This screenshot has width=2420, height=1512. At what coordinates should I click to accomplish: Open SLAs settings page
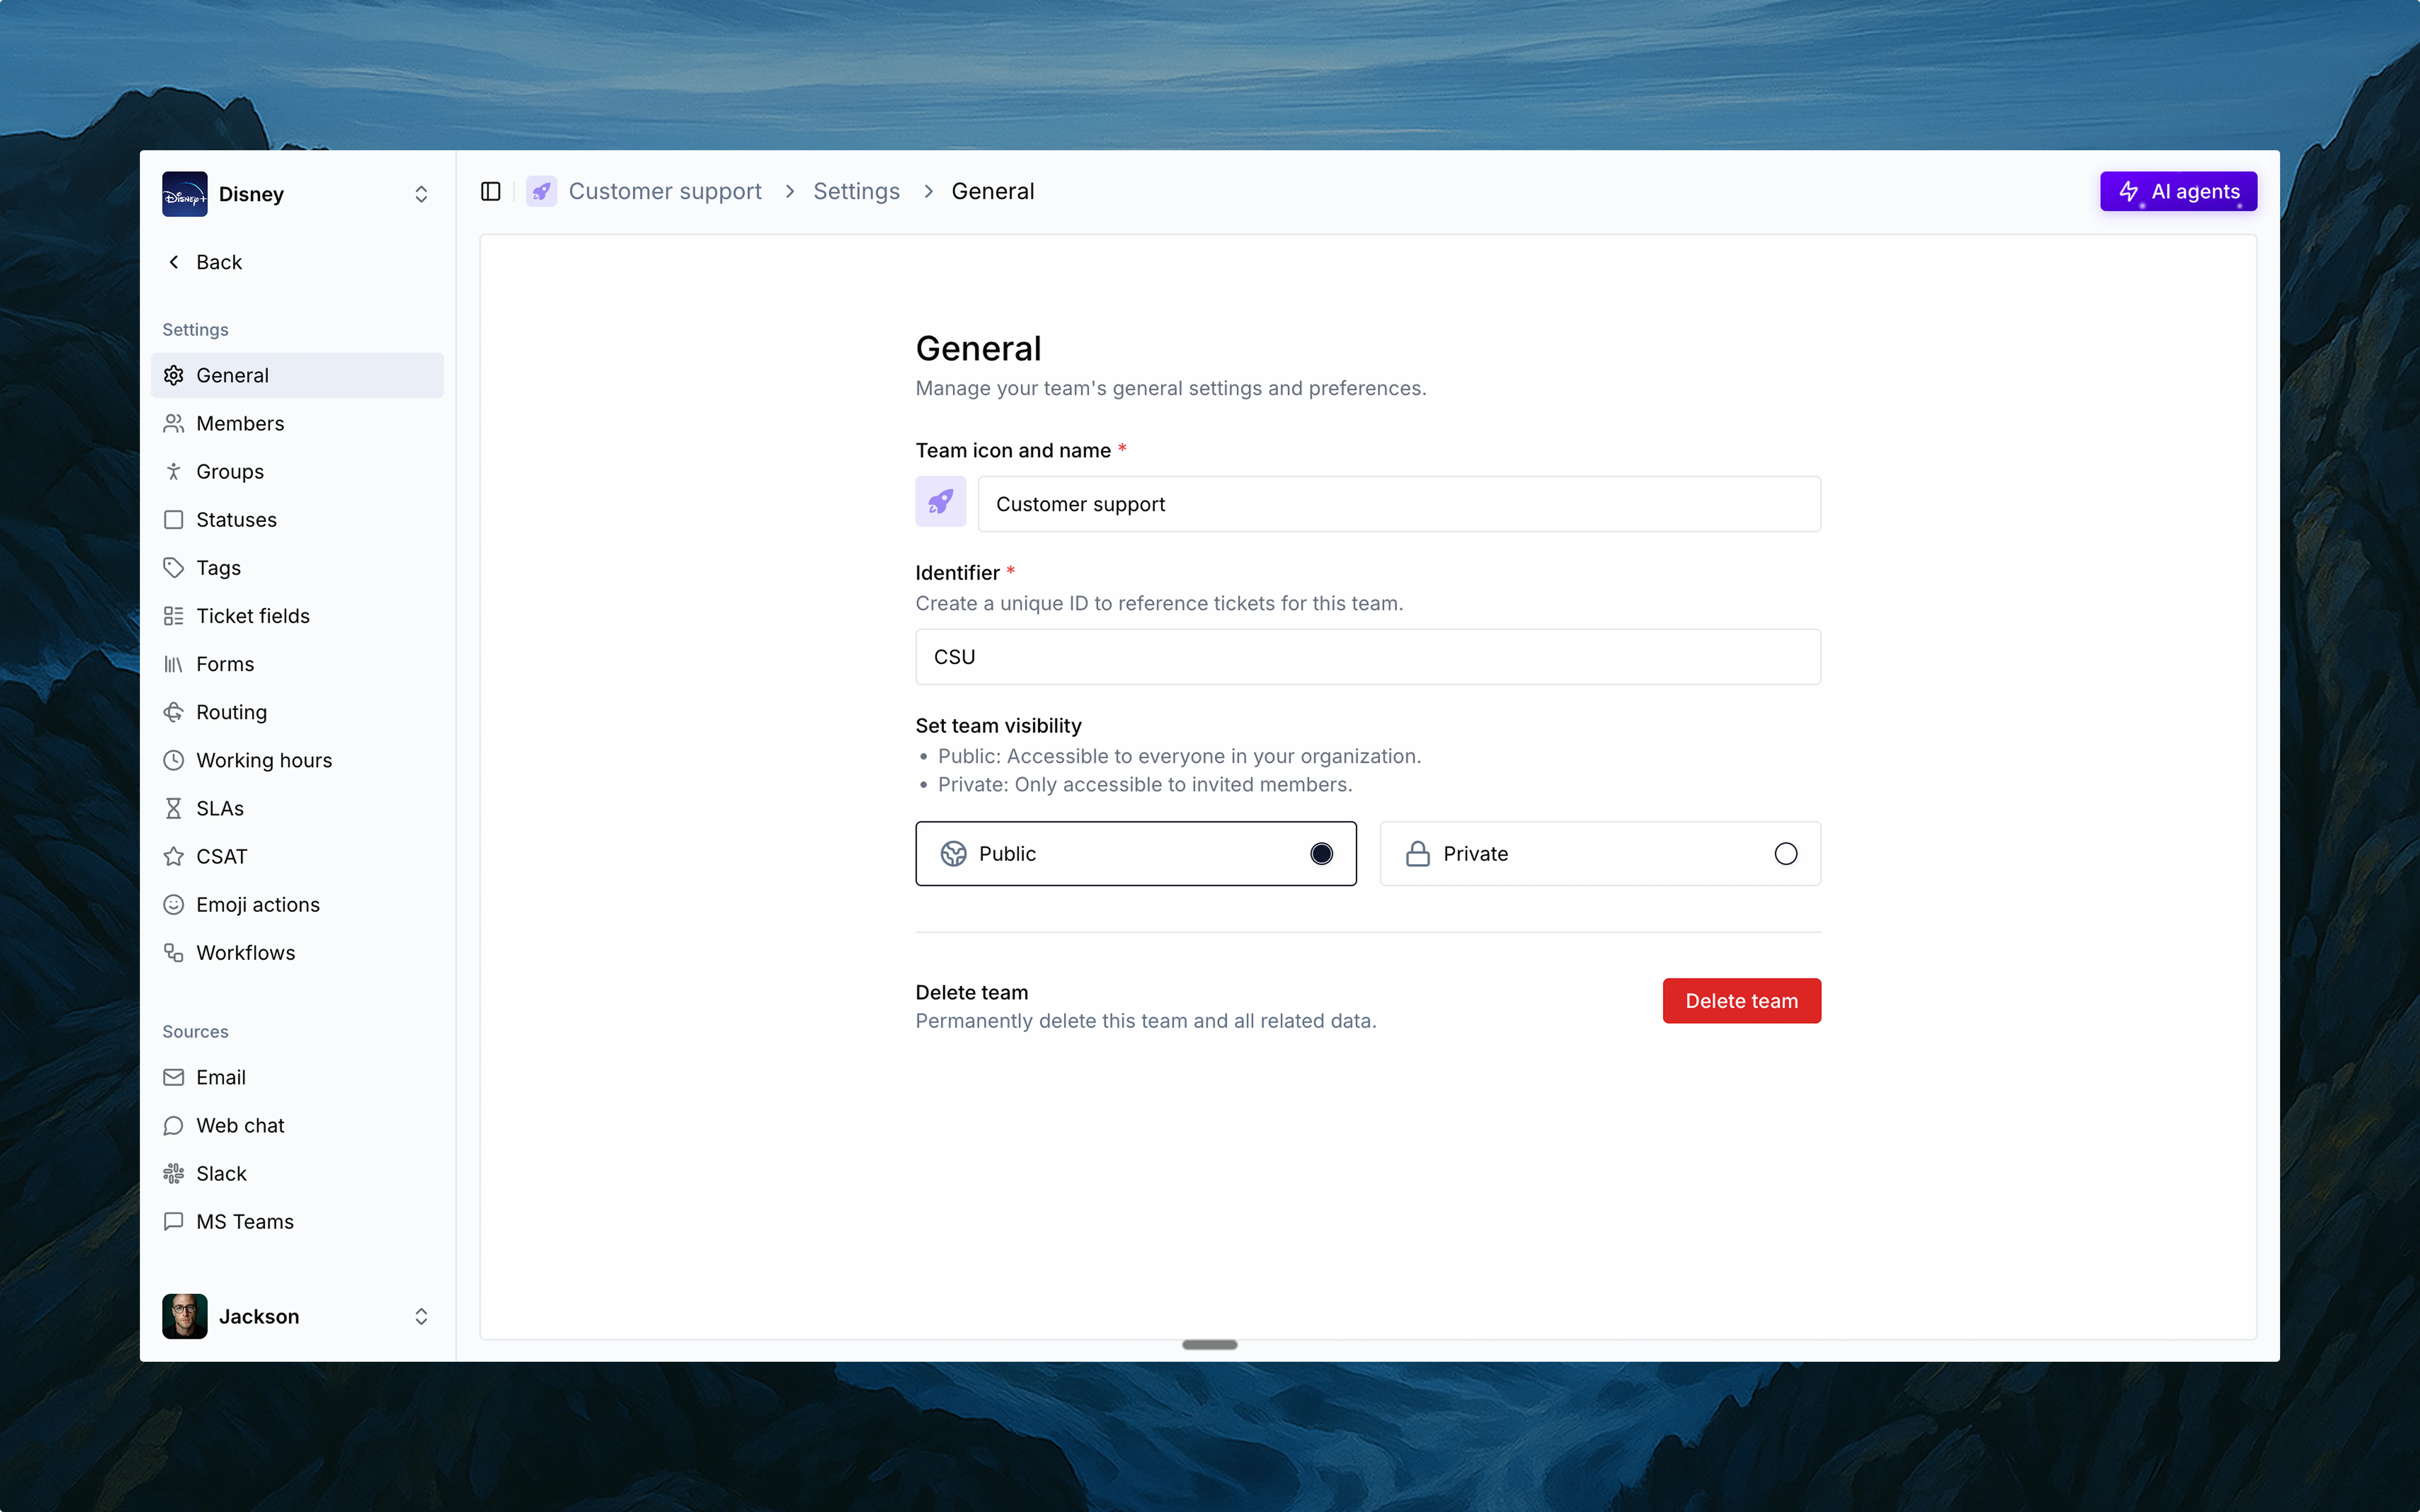[297, 808]
